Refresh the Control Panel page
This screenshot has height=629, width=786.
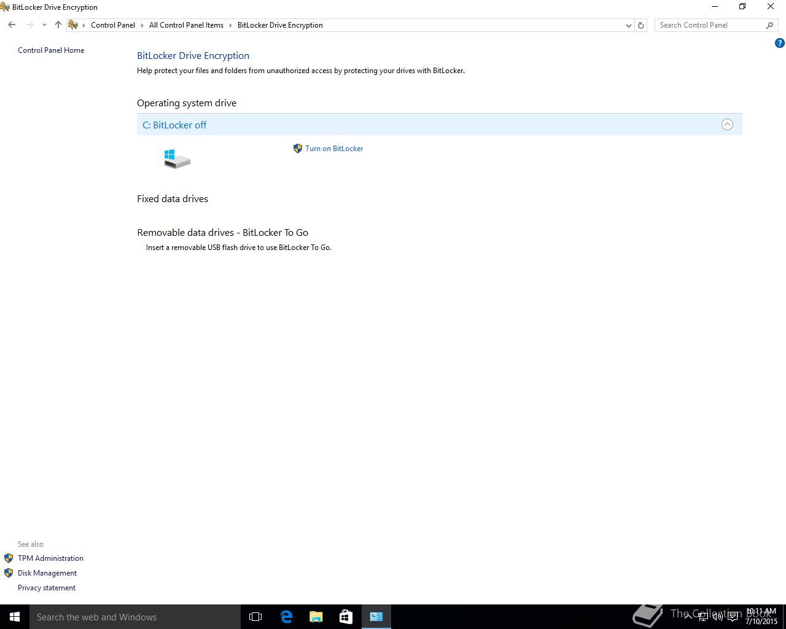pyautogui.click(x=641, y=25)
